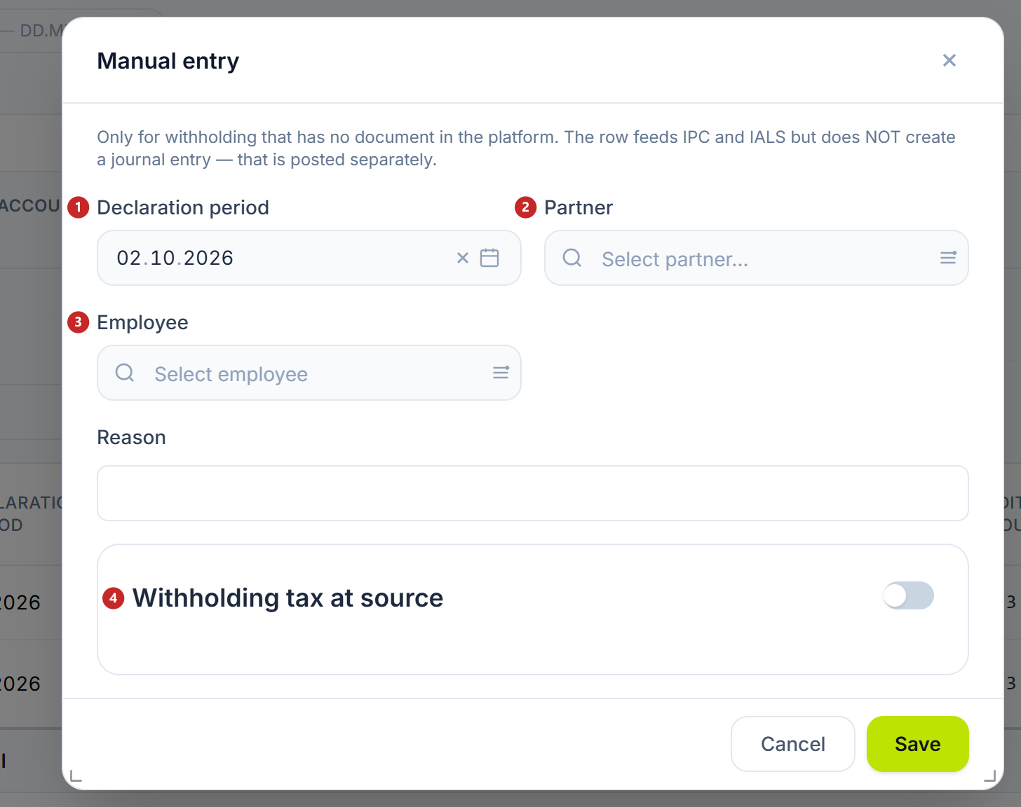Click the magnifier icon in Partner field
1021x807 pixels.
pos(572,258)
